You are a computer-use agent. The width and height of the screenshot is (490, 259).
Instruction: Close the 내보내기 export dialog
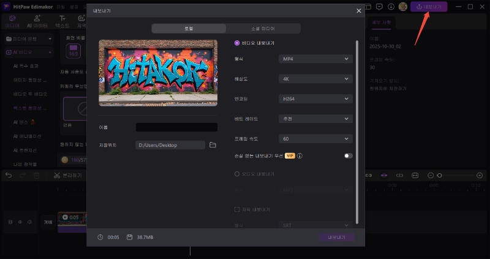coord(359,10)
